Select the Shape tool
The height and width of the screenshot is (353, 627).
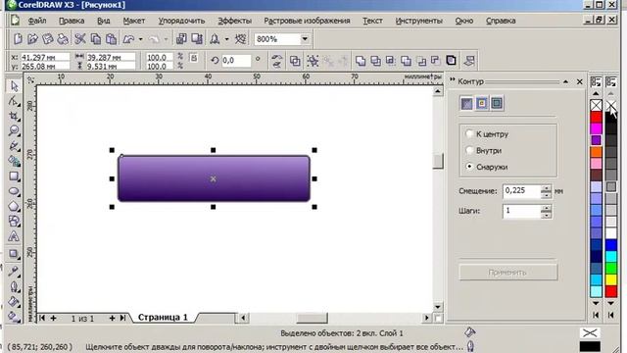(14, 101)
